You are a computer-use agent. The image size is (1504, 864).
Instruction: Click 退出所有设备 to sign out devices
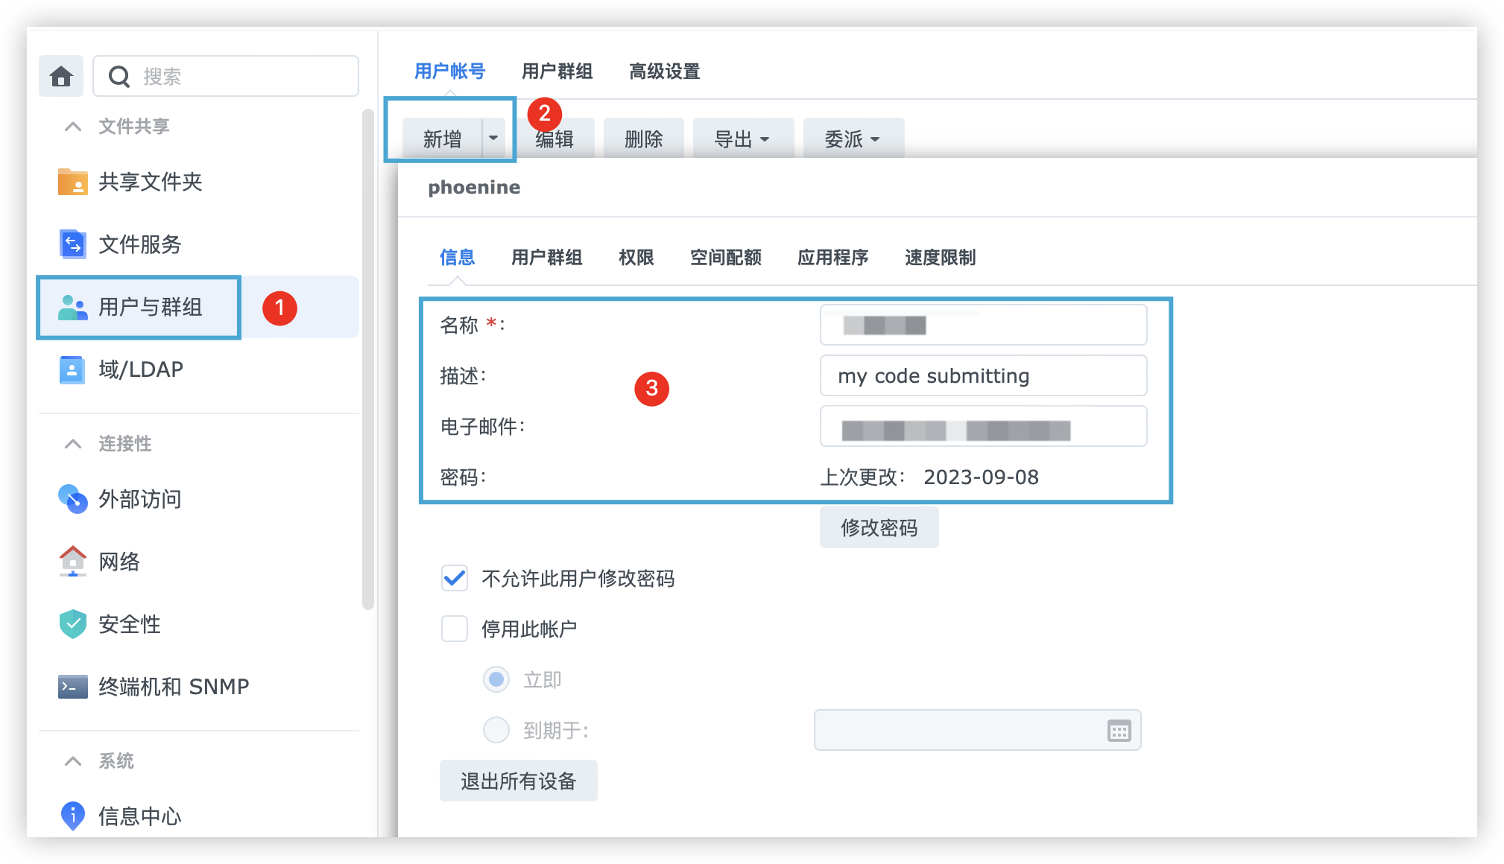click(x=518, y=781)
